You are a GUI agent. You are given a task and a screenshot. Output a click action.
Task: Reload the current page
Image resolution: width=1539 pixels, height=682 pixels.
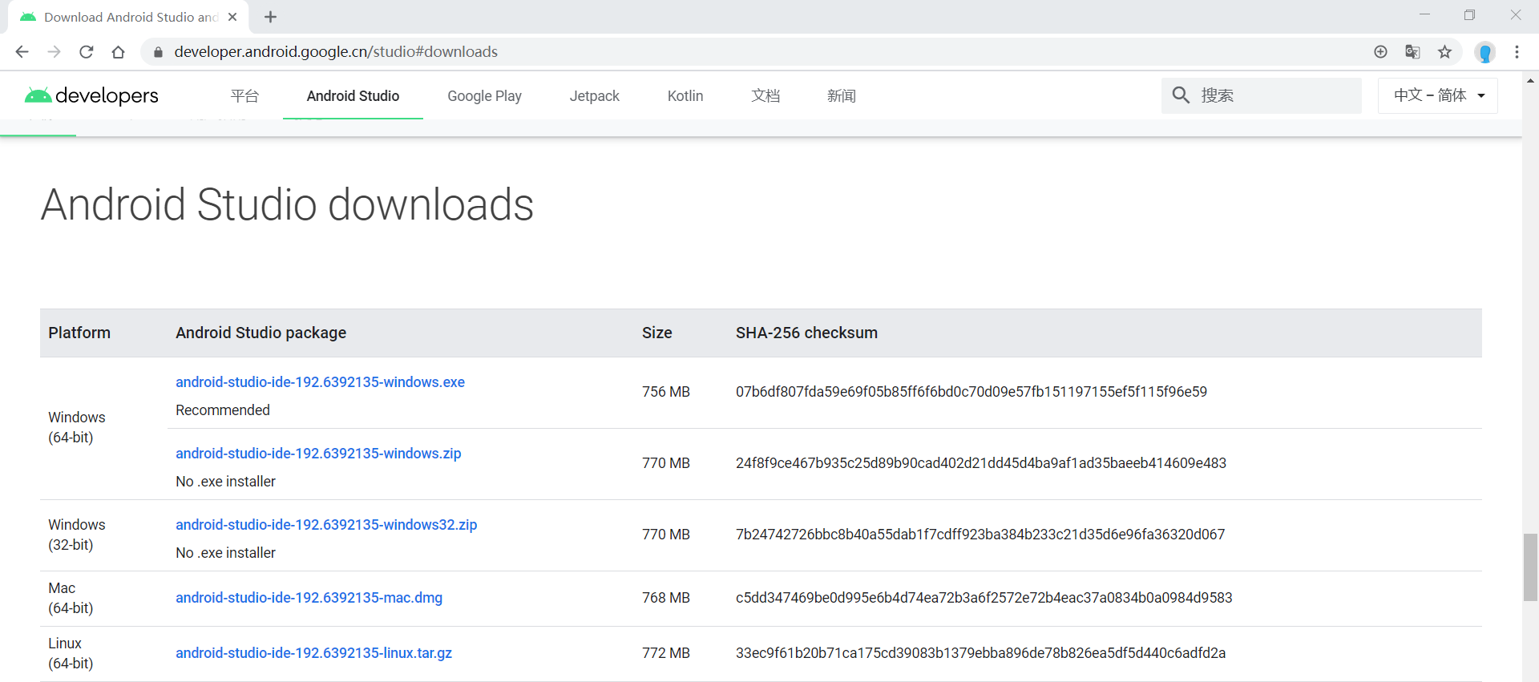pyautogui.click(x=87, y=52)
